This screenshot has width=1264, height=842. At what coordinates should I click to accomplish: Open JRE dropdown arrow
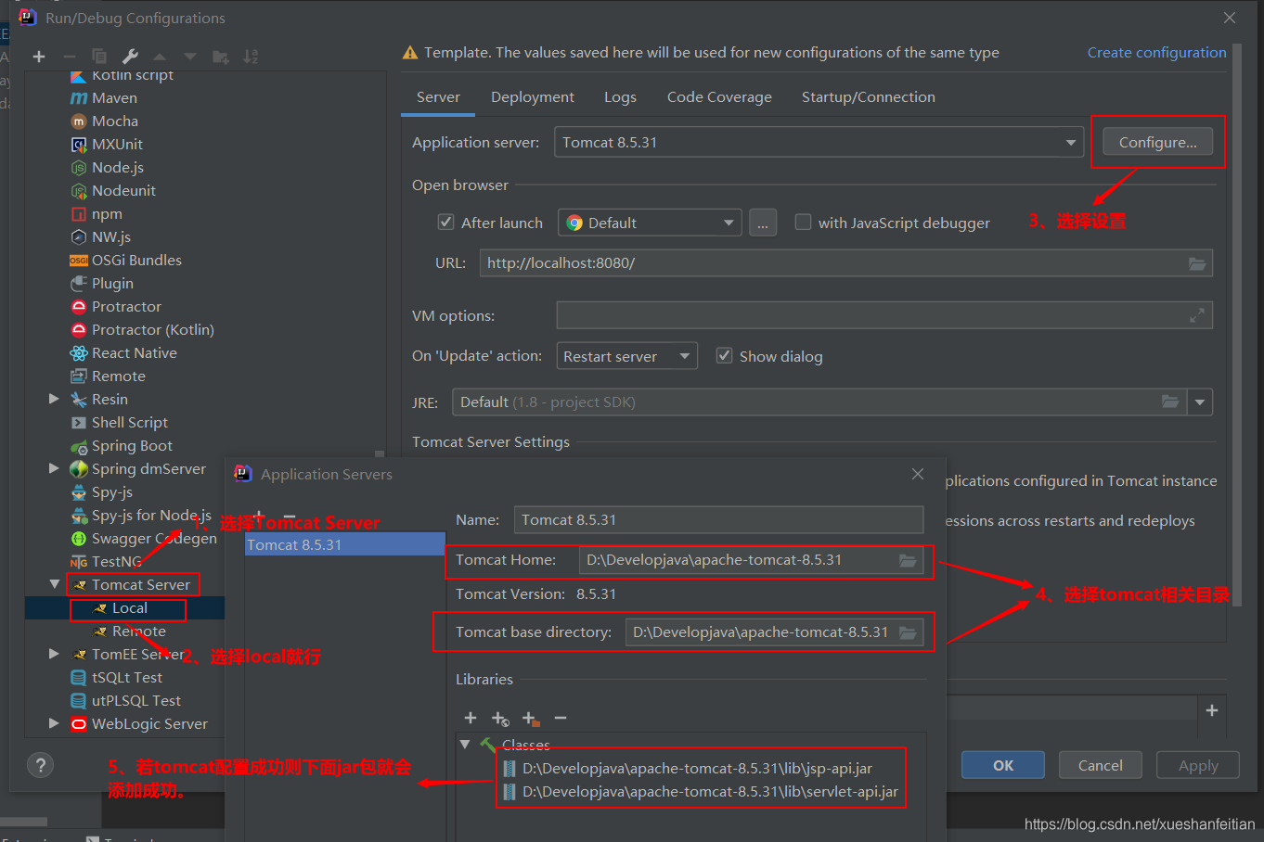[x=1200, y=402]
